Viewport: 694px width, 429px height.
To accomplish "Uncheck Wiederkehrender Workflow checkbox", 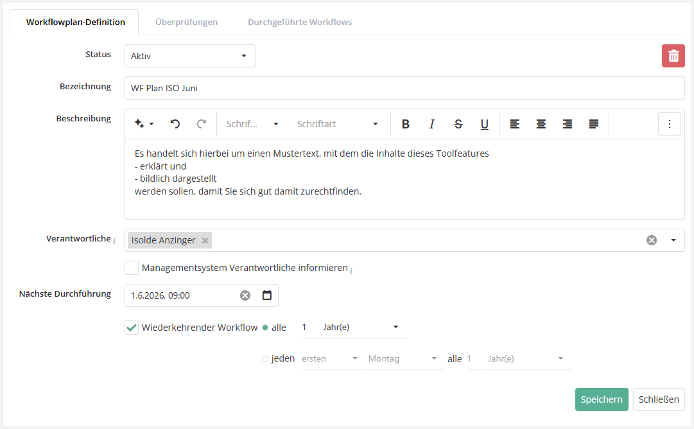I will click(x=132, y=328).
